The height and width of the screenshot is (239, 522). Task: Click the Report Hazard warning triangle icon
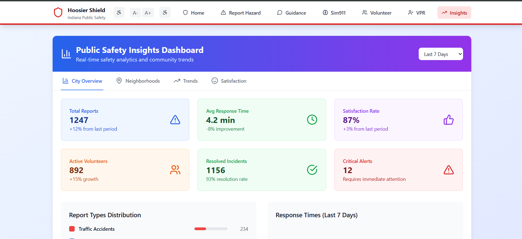223,13
